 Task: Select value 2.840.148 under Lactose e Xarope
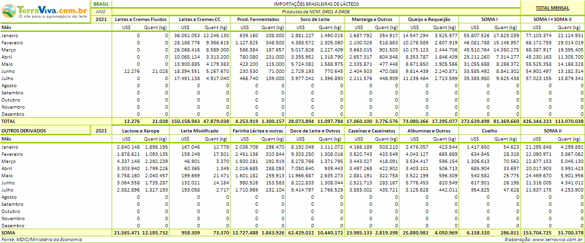129,147
